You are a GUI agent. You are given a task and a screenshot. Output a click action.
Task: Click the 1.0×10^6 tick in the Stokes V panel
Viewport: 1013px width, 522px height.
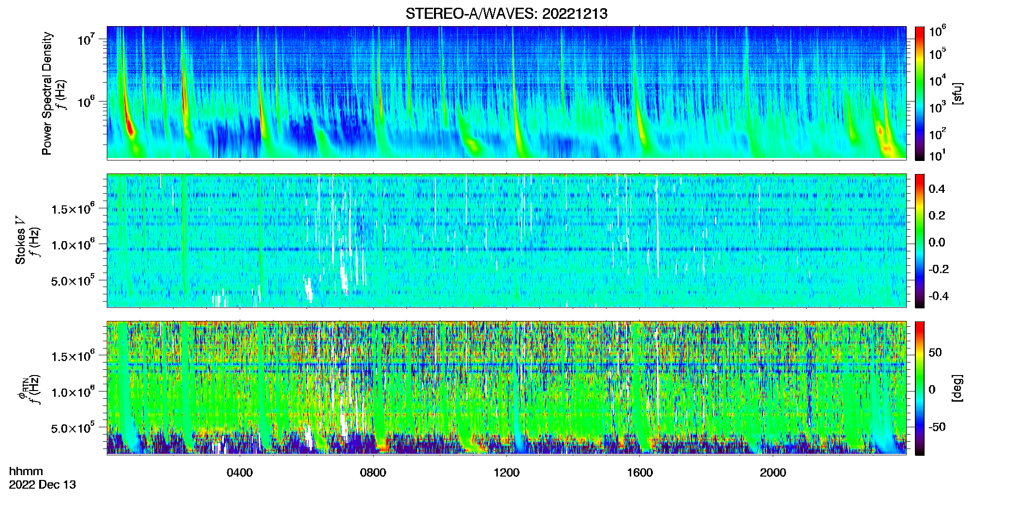pyautogui.click(x=73, y=245)
